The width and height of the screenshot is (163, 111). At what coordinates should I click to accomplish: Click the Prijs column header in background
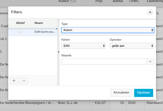tap(99, 1)
